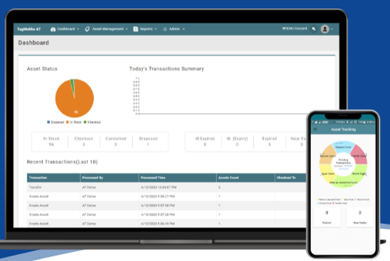This screenshot has height=261, width=390.
Task: Sort by the Assets Count column header
Action: pos(245,178)
